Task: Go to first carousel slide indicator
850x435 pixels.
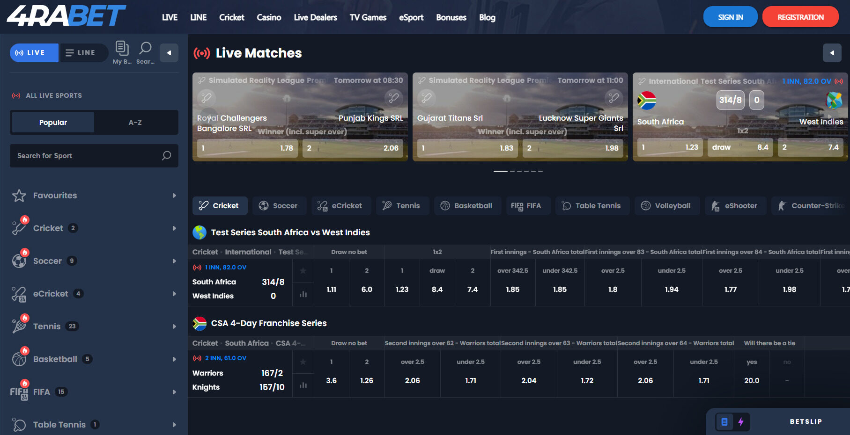Action: 501,171
